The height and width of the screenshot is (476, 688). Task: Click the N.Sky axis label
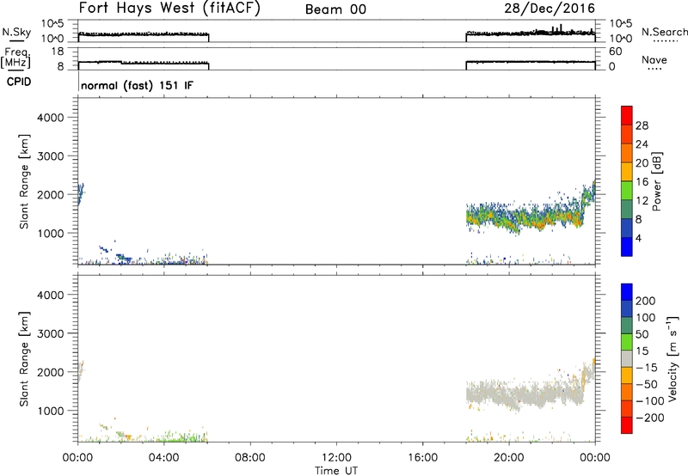coord(16,32)
